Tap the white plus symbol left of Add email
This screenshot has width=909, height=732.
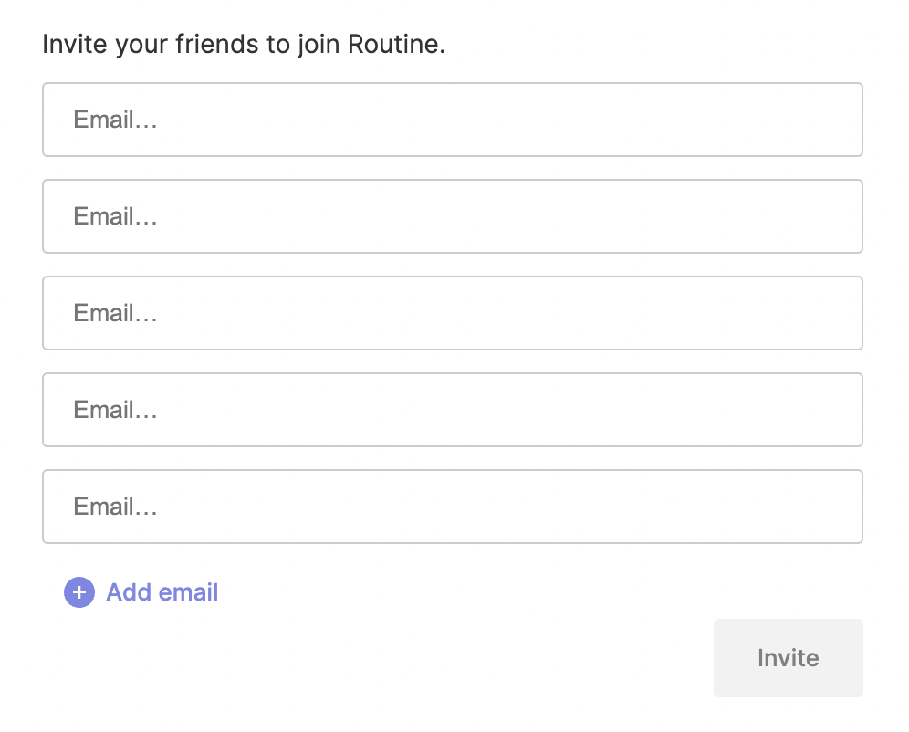[79, 592]
